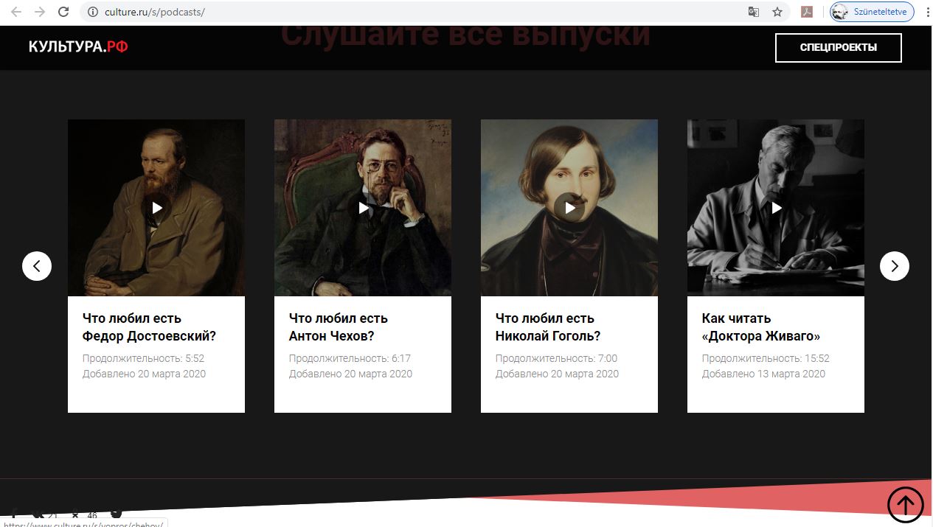933x527 pixels.
Task: Open the Google Translate page icon
Action: [x=754, y=12]
